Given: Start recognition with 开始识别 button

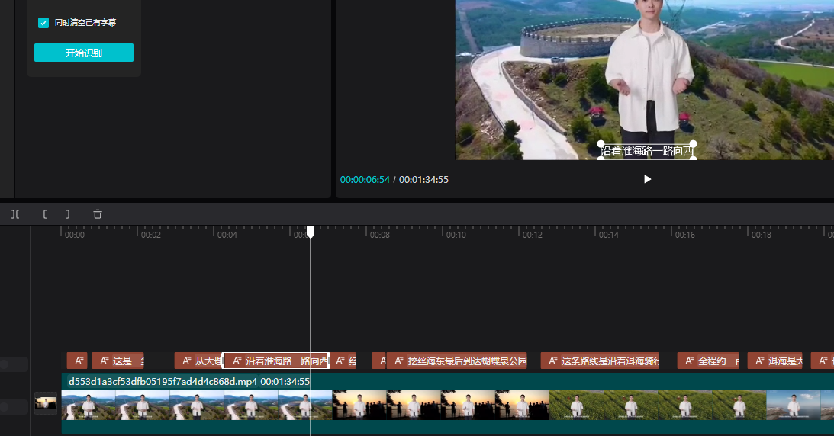Looking at the screenshot, I should (x=84, y=53).
